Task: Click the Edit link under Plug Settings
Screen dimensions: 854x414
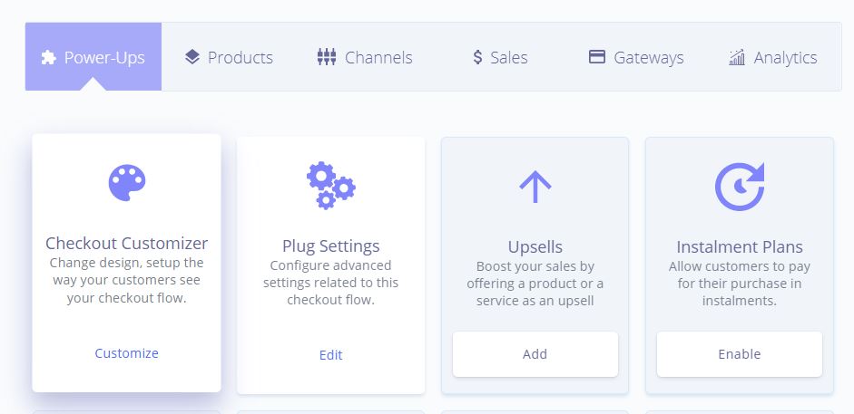Action: click(x=330, y=355)
